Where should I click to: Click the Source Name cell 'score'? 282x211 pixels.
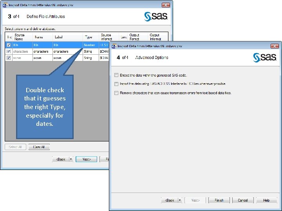22,58
